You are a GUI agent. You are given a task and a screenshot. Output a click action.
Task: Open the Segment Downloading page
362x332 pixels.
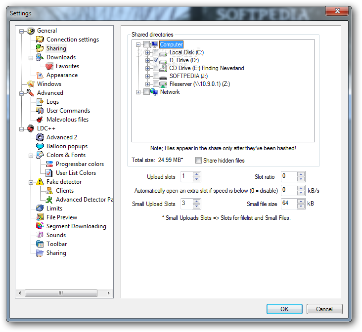[x=76, y=226]
